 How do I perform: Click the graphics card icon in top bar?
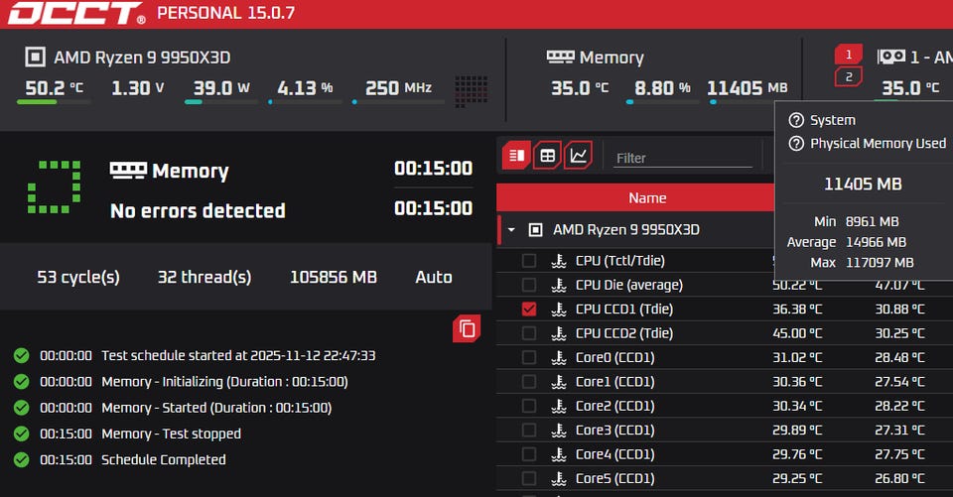tap(891, 58)
